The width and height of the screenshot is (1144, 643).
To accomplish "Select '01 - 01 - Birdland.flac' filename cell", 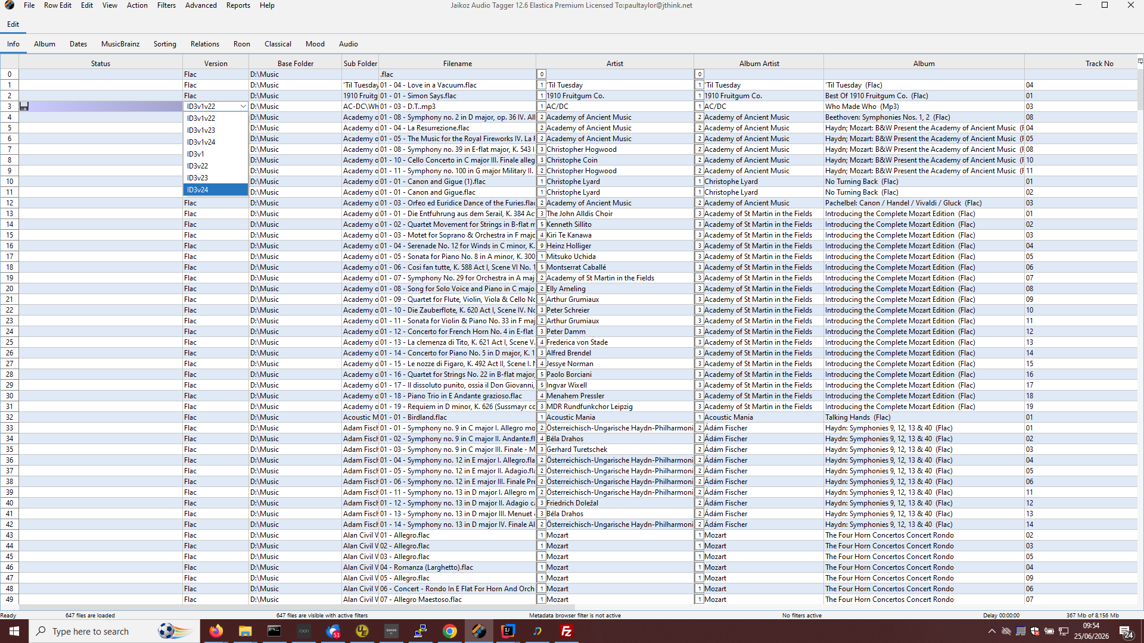I will tap(458, 417).
